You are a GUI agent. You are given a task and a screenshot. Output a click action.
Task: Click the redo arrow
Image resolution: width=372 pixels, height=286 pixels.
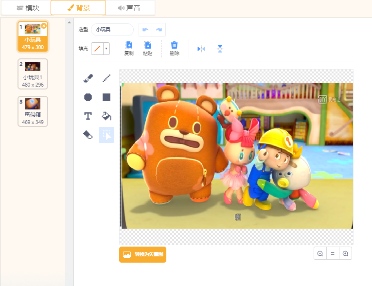[159, 30]
